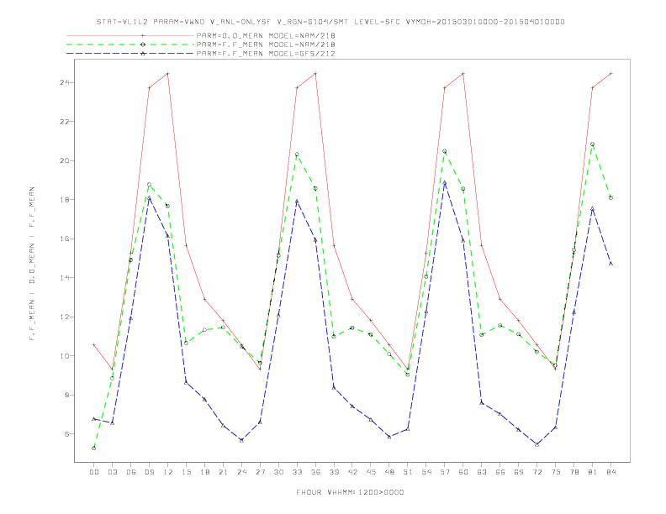Select legend entry PARM=F.F_MEAN MODEL=GFS/212
The image size is (666, 514).
coord(266,54)
